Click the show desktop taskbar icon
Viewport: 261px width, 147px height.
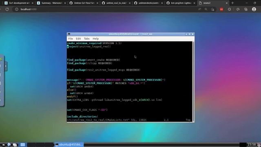point(15,145)
